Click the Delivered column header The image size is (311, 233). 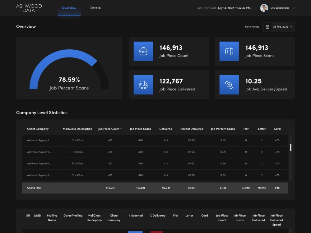coord(166,129)
